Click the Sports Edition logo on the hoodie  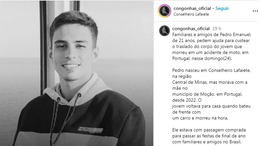tap(91, 130)
